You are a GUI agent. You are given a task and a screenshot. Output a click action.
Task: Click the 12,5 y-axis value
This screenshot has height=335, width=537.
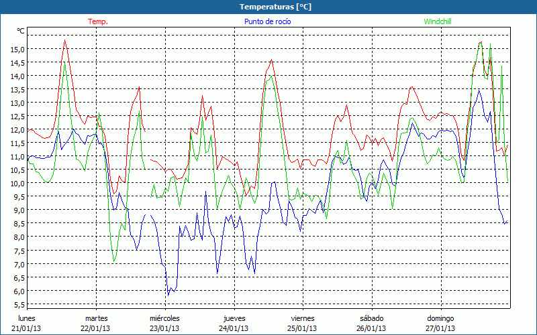(17, 117)
